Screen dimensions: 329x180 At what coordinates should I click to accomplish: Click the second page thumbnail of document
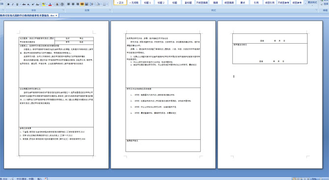(163, 95)
